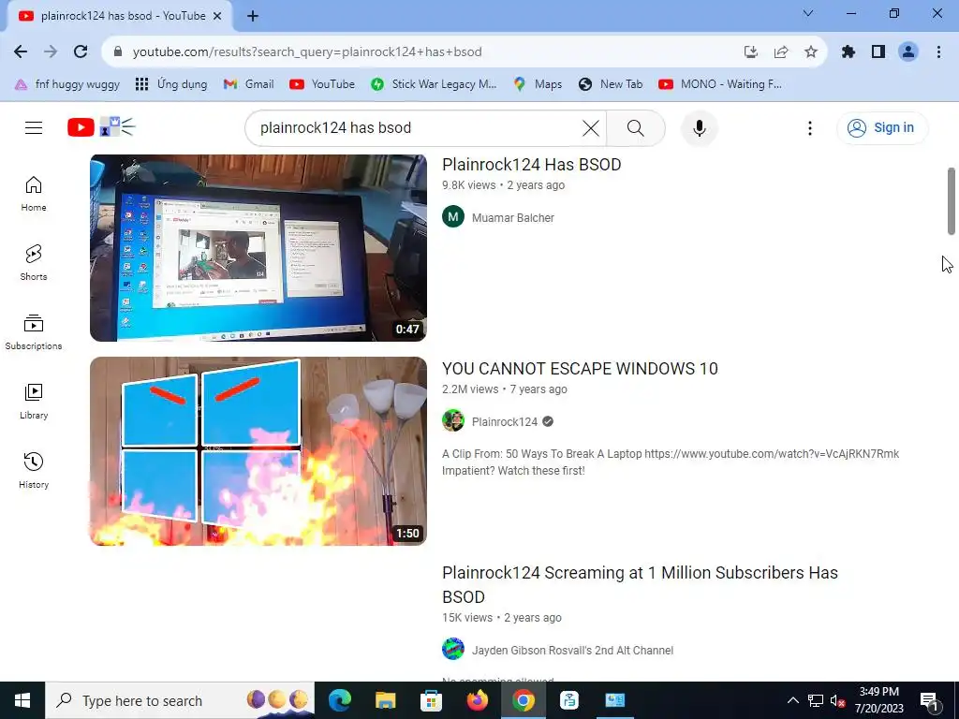Open Subscriptions in the sidebar
The width and height of the screenshot is (959, 719).
tap(34, 332)
